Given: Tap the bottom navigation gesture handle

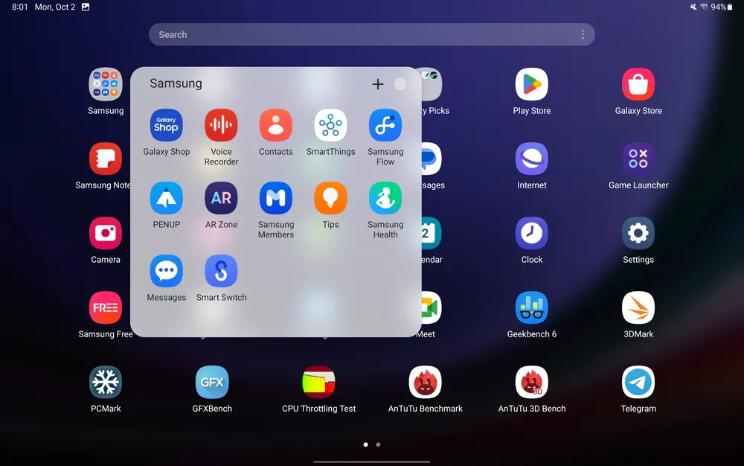Looking at the screenshot, I should (x=371, y=462).
